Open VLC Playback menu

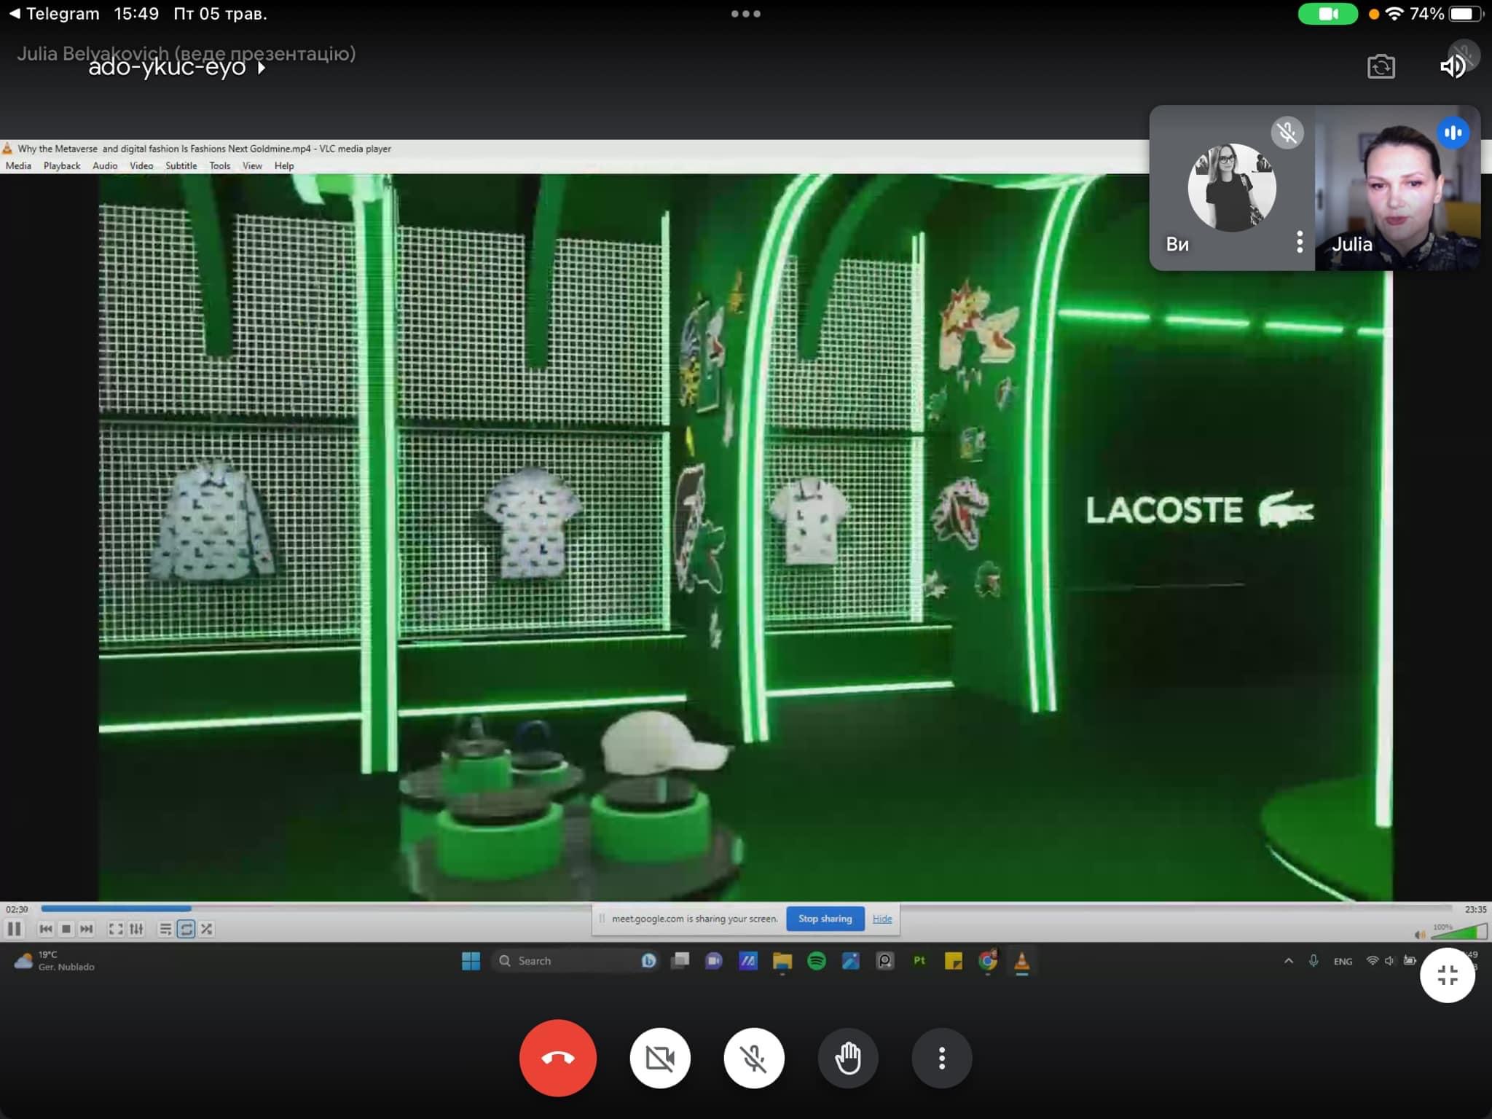[x=62, y=165]
